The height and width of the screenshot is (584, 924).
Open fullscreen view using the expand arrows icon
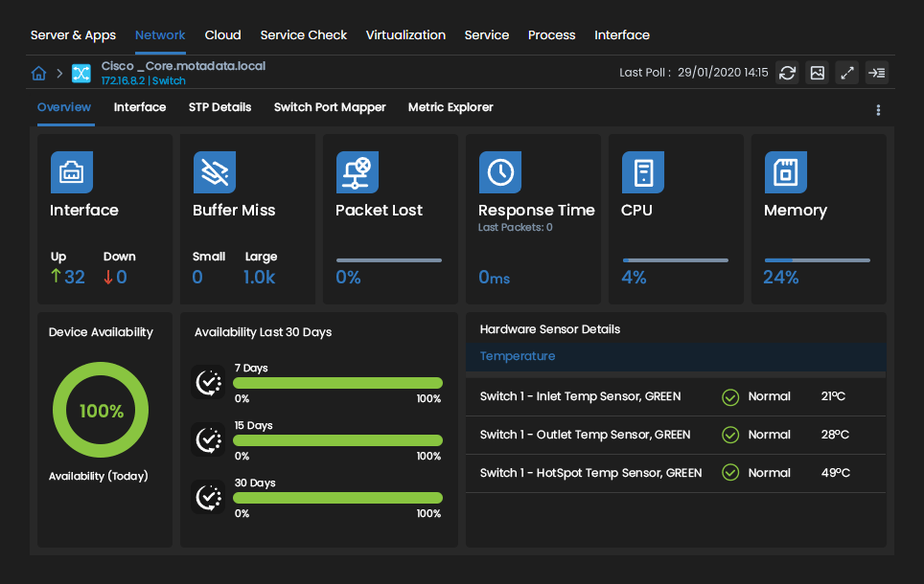pos(846,73)
